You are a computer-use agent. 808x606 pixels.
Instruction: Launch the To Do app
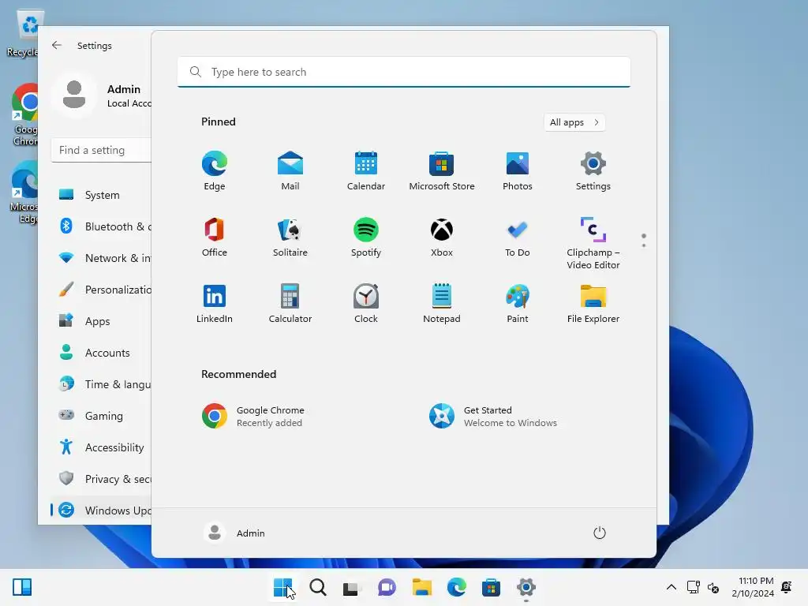[518, 237]
